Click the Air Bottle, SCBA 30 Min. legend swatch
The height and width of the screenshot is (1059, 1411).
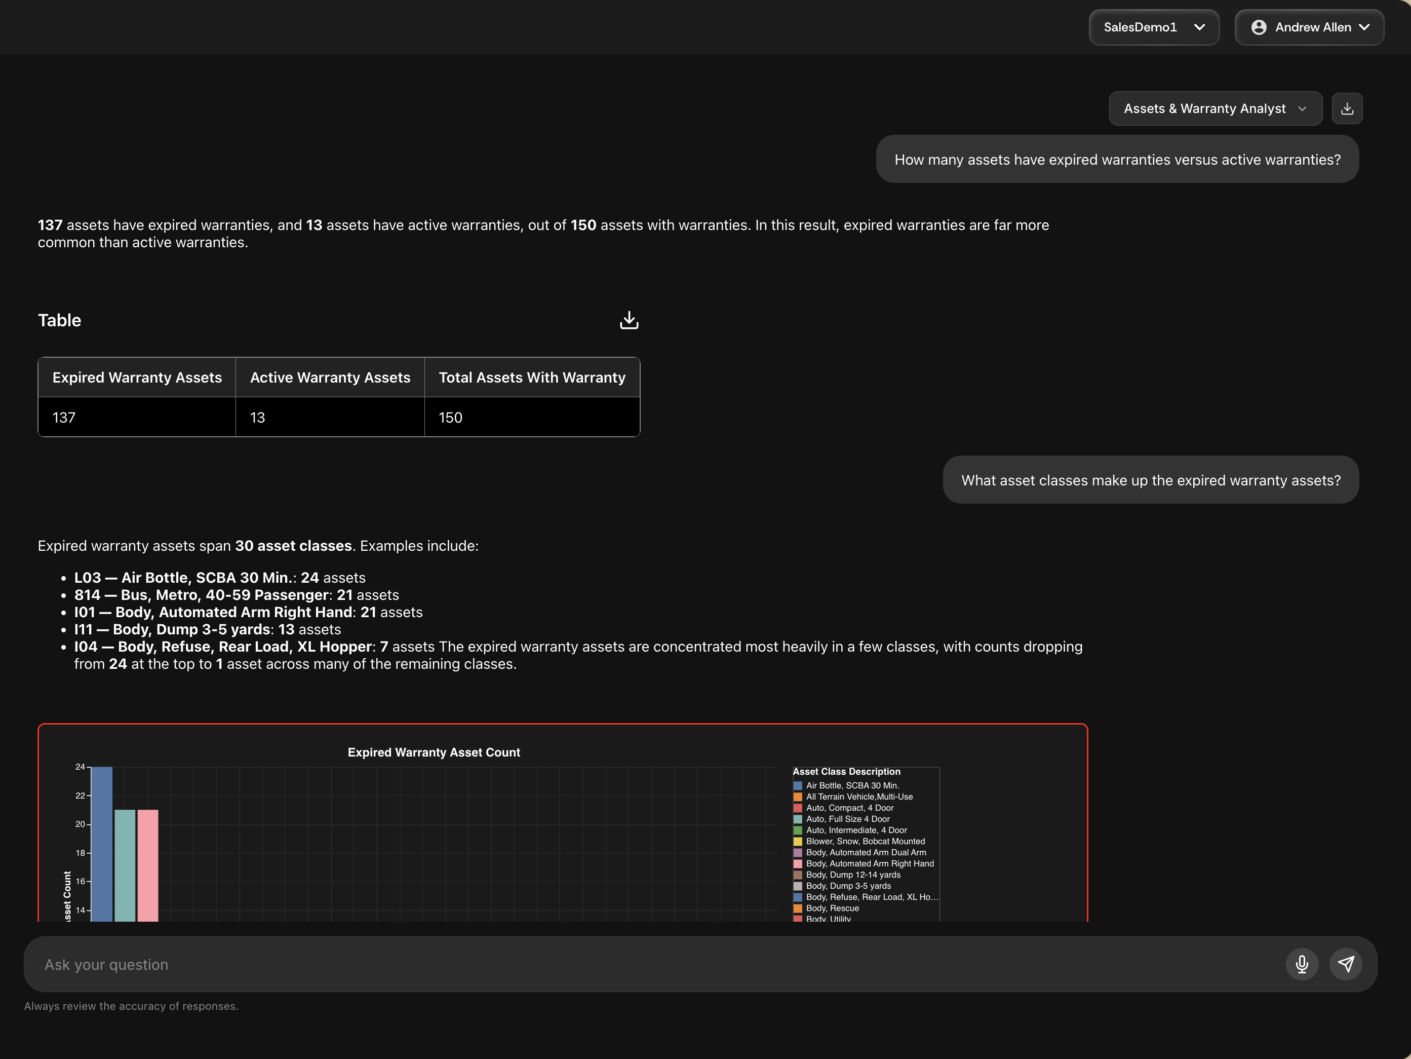(797, 786)
